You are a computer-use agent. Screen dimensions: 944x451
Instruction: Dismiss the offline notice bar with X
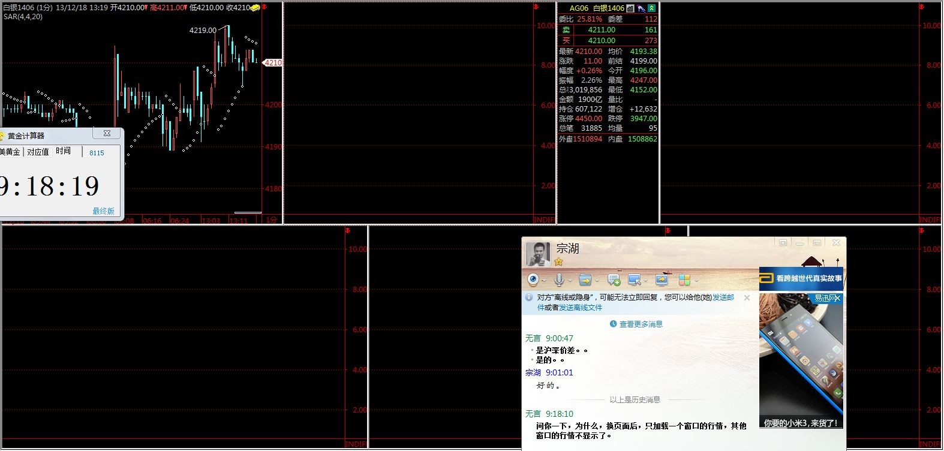coord(747,297)
